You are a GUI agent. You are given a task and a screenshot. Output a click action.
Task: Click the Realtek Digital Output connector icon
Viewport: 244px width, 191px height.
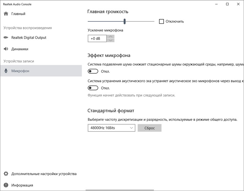[x=6, y=38]
